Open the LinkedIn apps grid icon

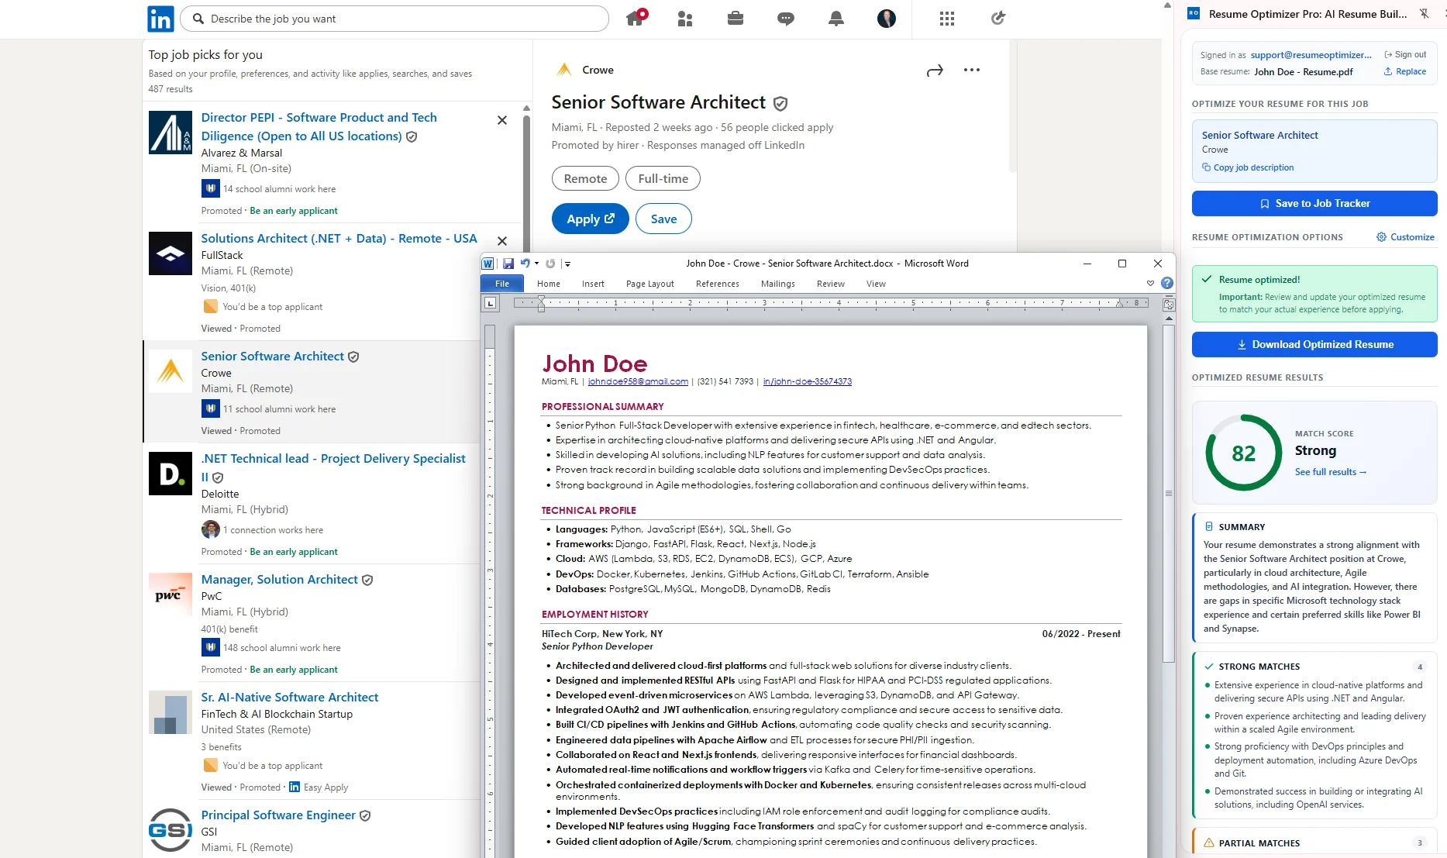click(947, 19)
